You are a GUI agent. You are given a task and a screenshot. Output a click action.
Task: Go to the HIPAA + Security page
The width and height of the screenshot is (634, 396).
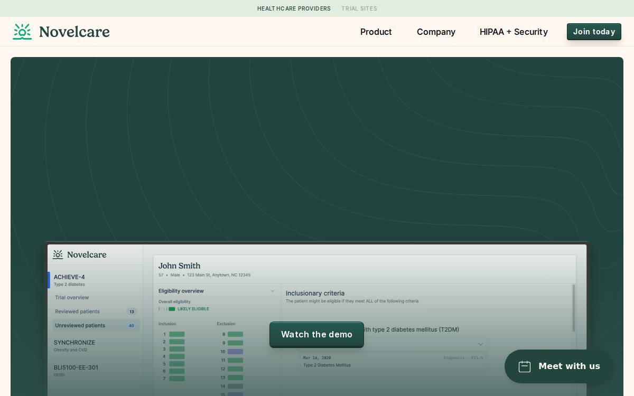tap(514, 32)
